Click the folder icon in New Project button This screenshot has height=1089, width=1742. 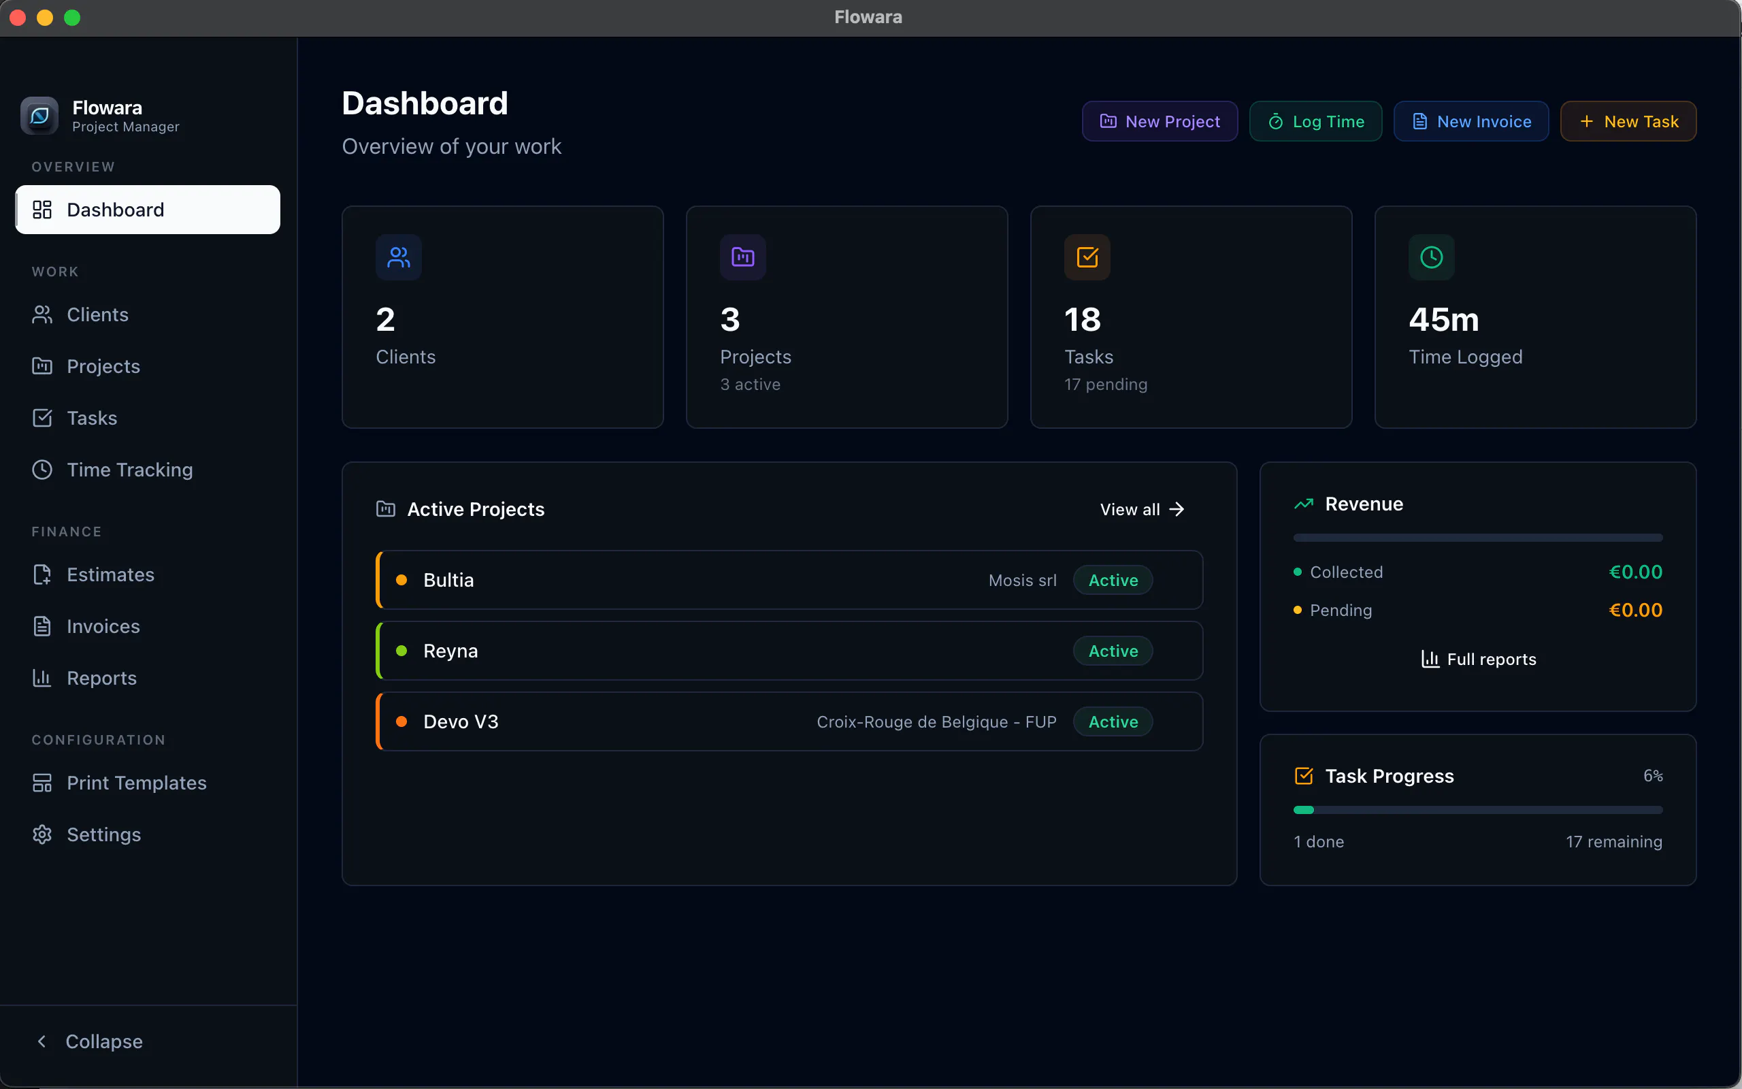(x=1108, y=121)
